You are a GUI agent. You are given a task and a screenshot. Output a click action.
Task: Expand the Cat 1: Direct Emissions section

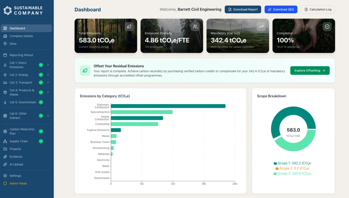click(49, 65)
